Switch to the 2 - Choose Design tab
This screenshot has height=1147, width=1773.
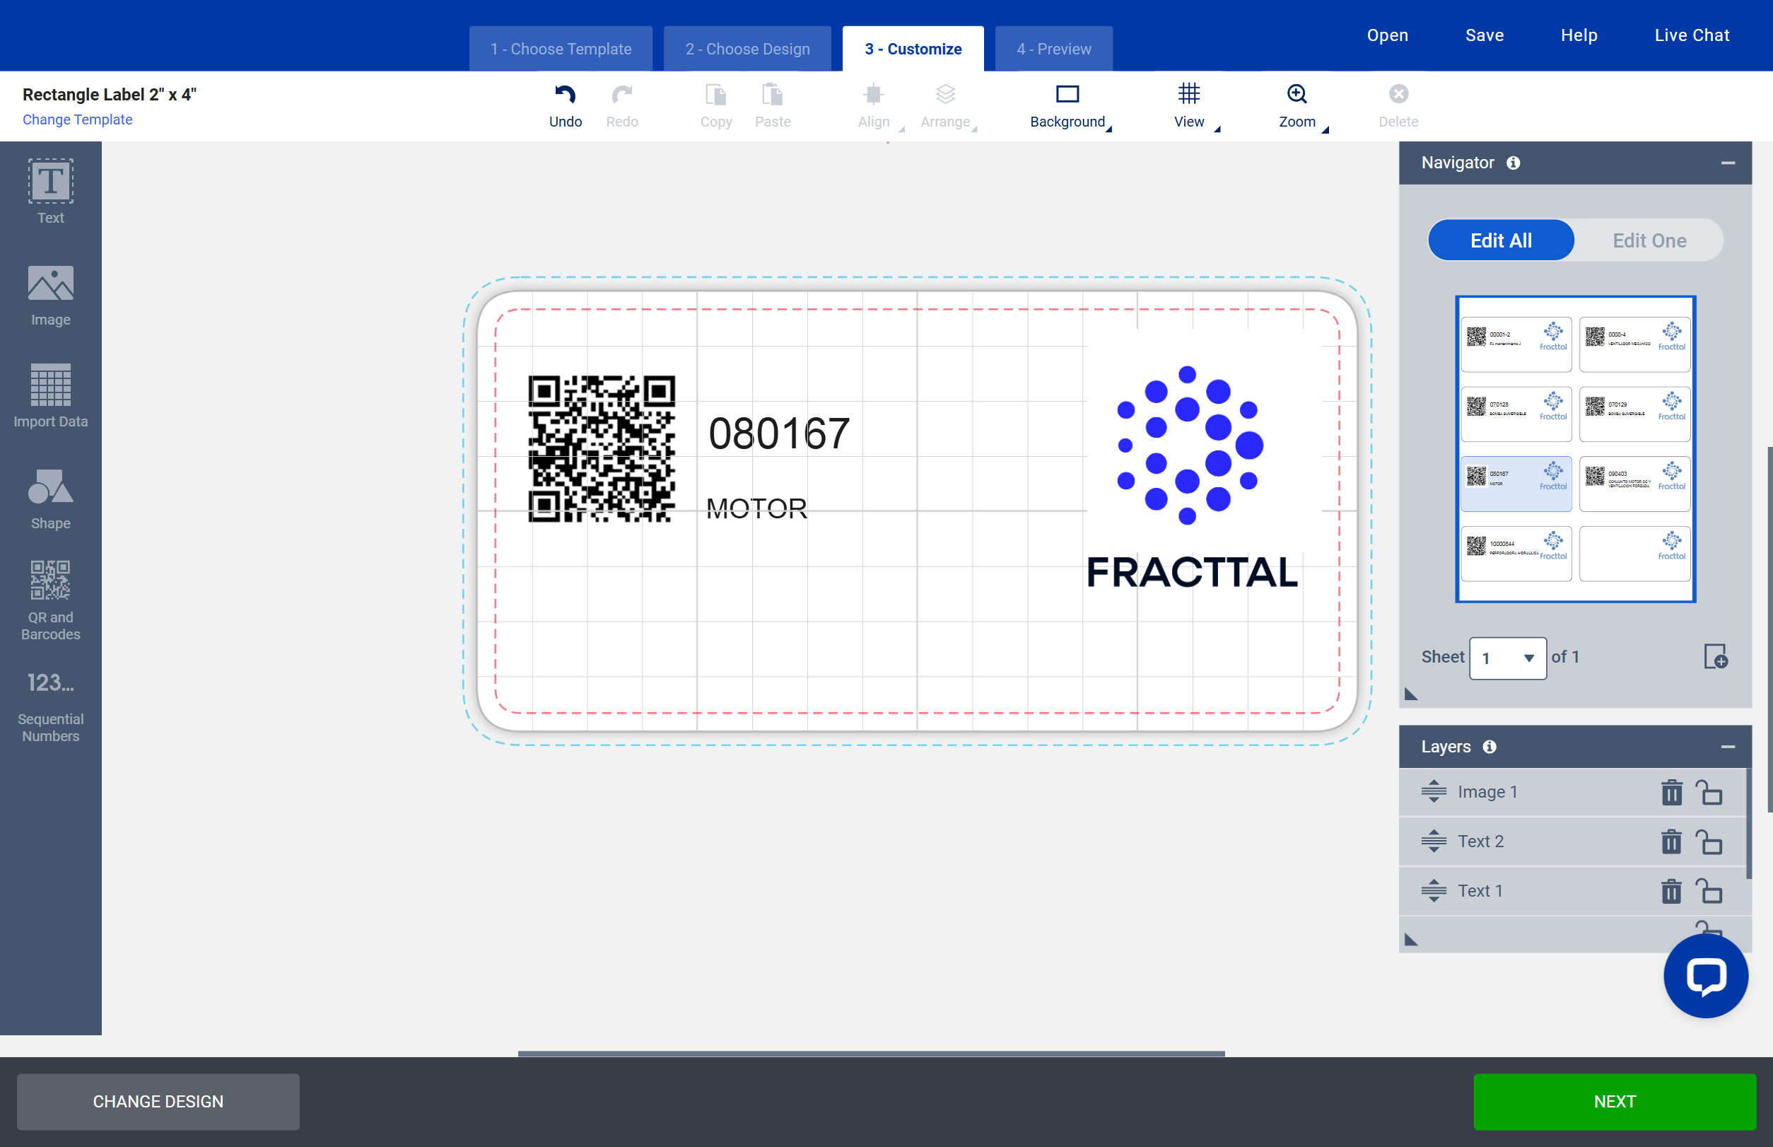[747, 50]
